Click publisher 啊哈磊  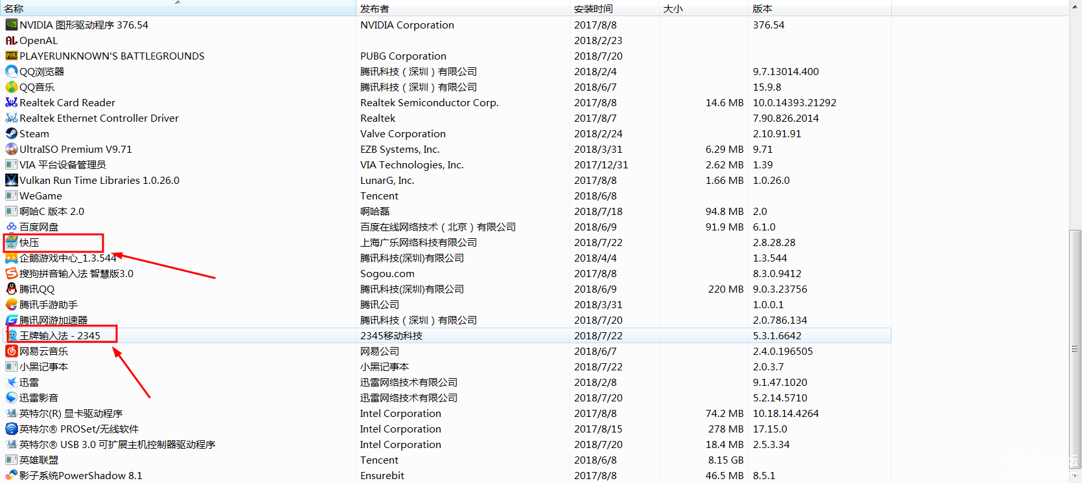(375, 211)
